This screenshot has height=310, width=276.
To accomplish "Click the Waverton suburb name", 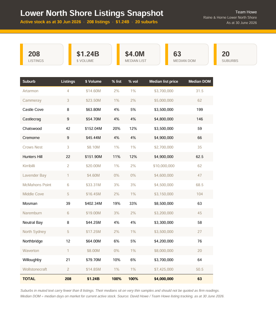I will [31, 251].
